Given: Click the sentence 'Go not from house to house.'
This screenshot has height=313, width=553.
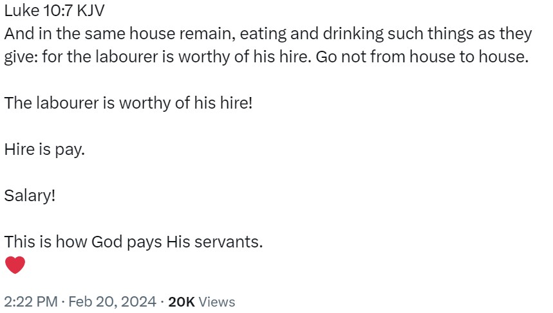Looking at the screenshot, I should pyautogui.click(x=422, y=57).
